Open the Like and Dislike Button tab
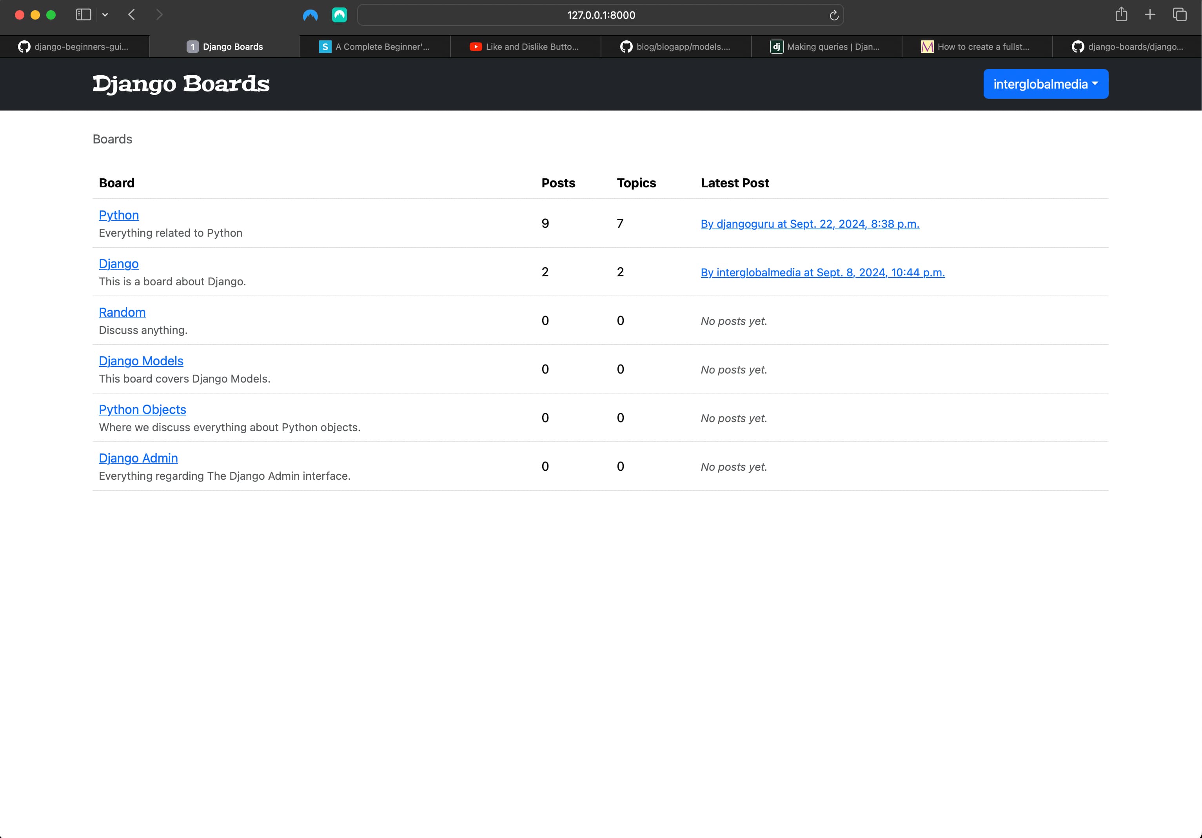Image resolution: width=1202 pixels, height=838 pixels. (x=525, y=47)
